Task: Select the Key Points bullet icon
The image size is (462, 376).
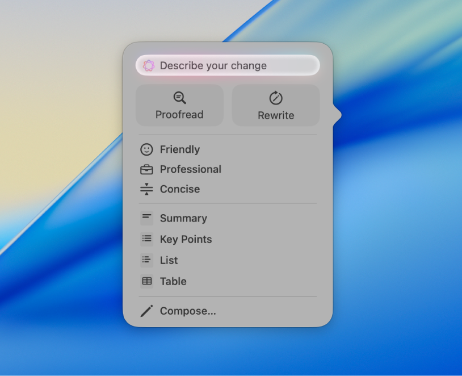Action: pyautogui.click(x=146, y=239)
